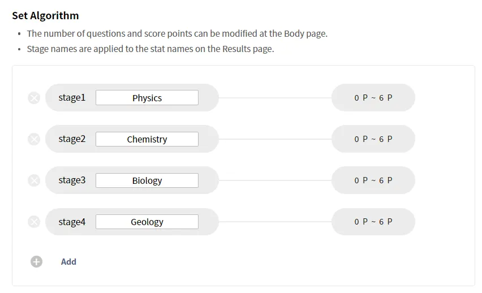The width and height of the screenshot is (482, 293).
Task: Click the plus icon to add stage
Action: [36, 262]
